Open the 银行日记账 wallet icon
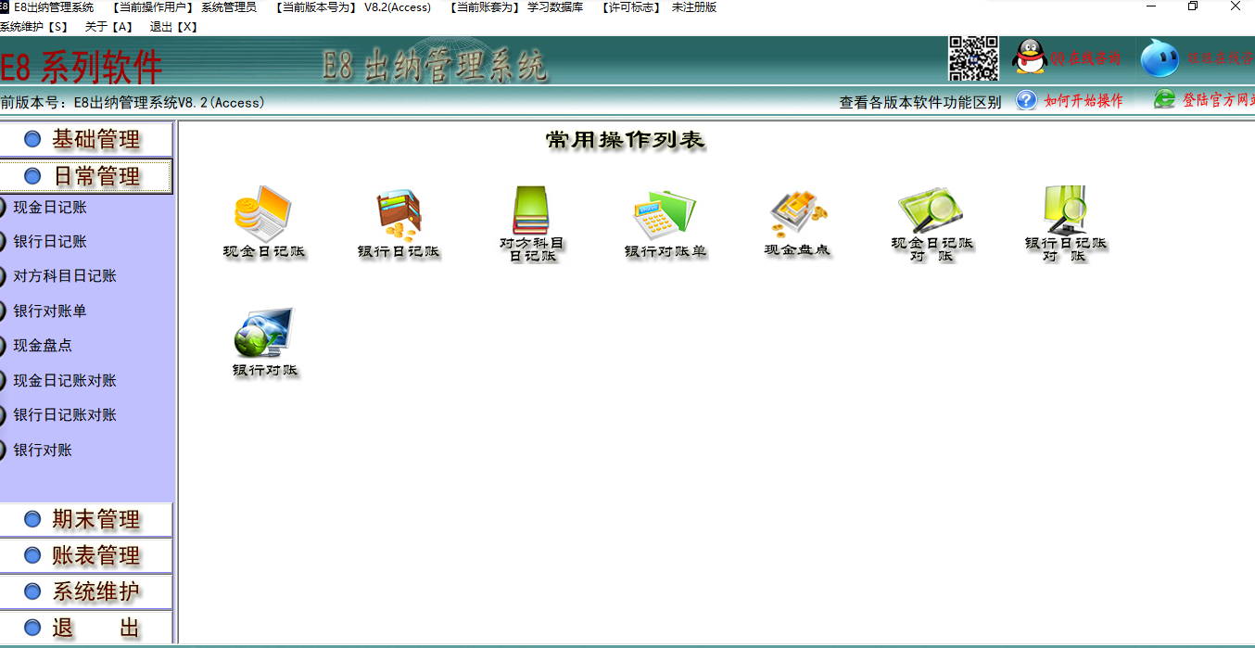1255x648 pixels. tap(399, 215)
